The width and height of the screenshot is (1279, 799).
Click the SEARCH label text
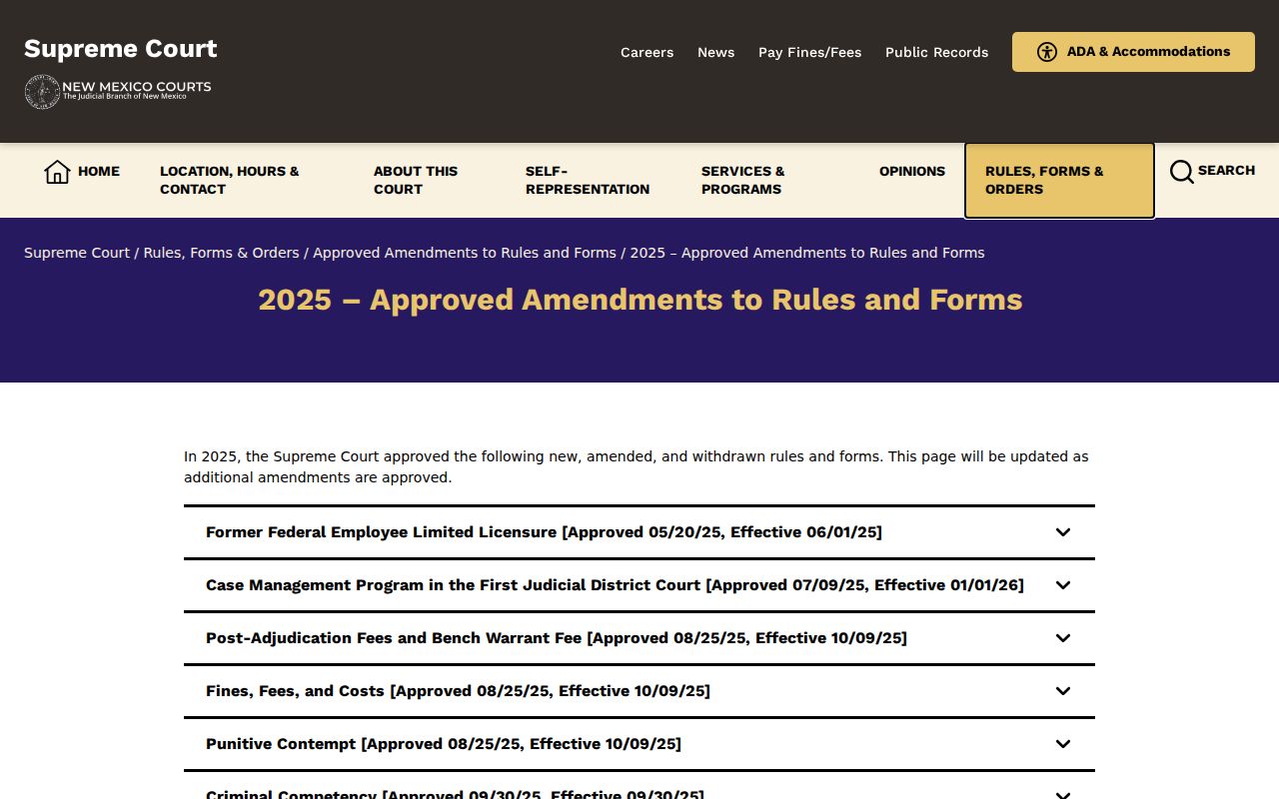tap(1226, 171)
